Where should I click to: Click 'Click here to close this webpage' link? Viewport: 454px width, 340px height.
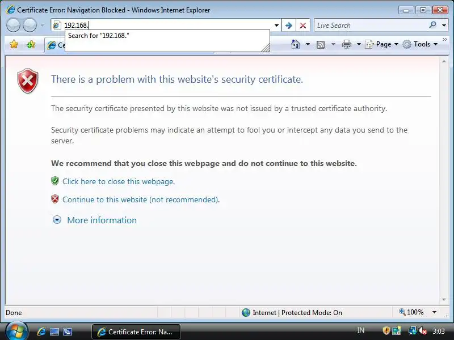coord(119,181)
